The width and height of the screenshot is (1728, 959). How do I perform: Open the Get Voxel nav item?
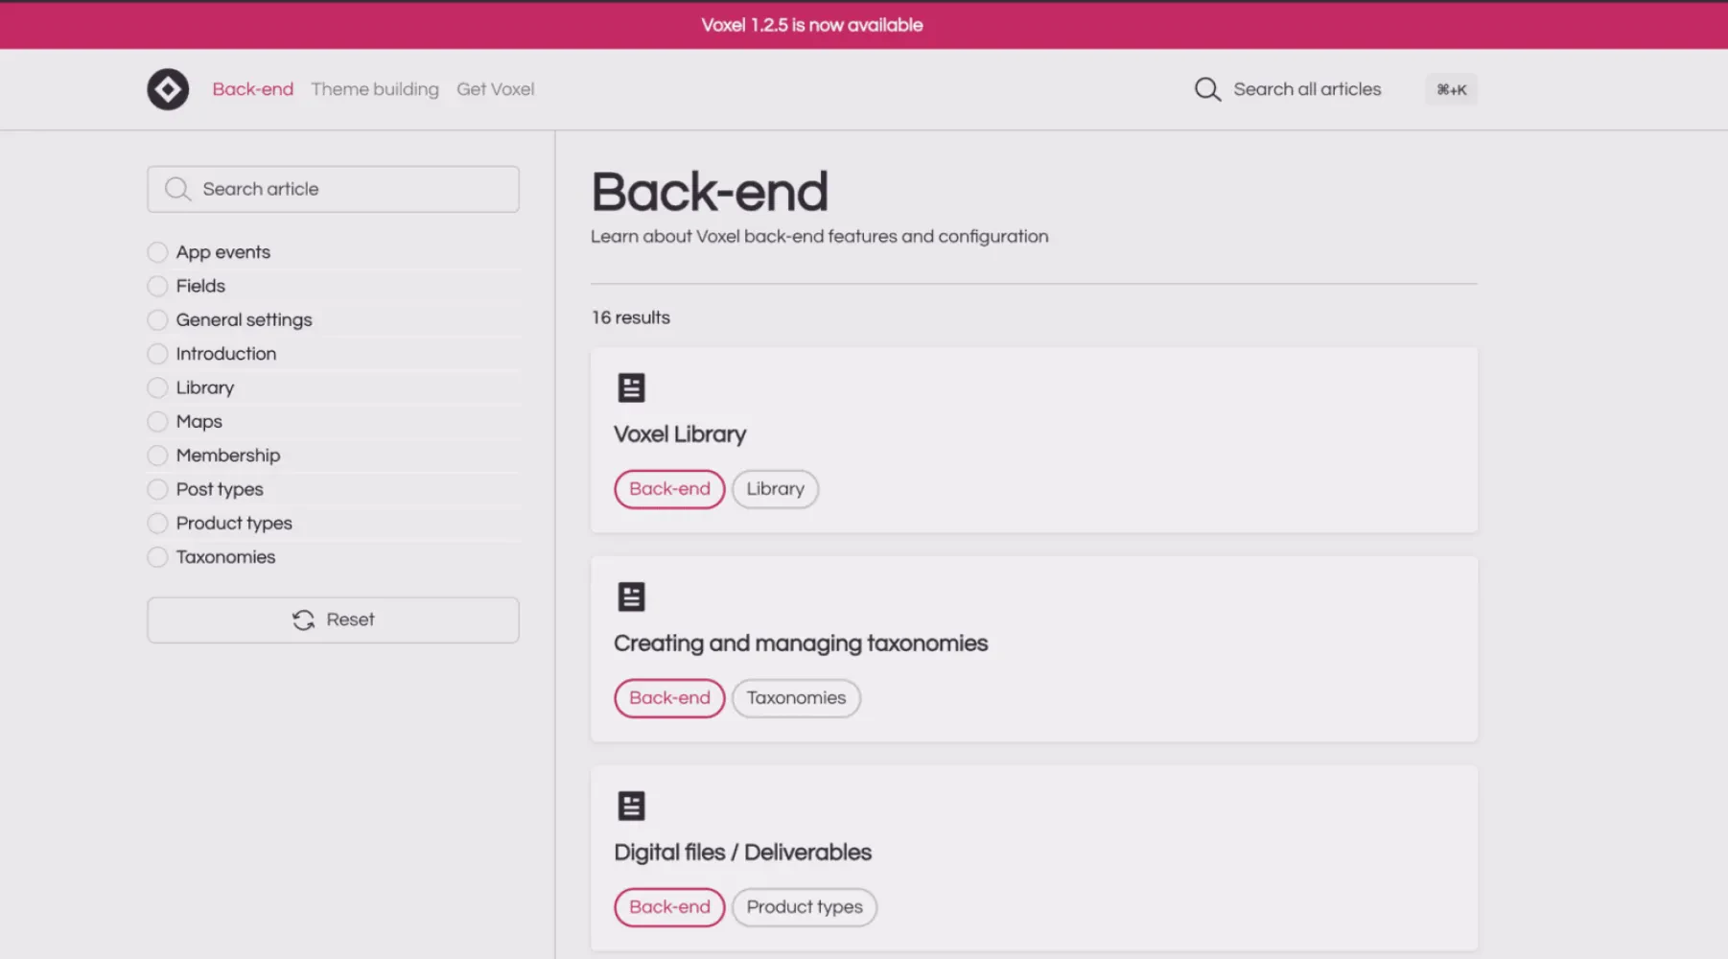(496, 89)
